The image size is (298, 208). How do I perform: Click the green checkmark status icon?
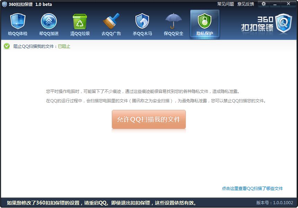pos(7,46)
